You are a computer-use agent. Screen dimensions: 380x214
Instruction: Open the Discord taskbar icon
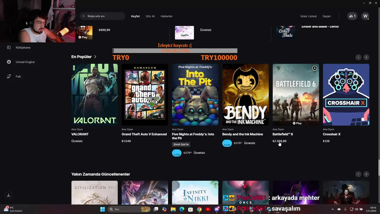coord(217,209)
